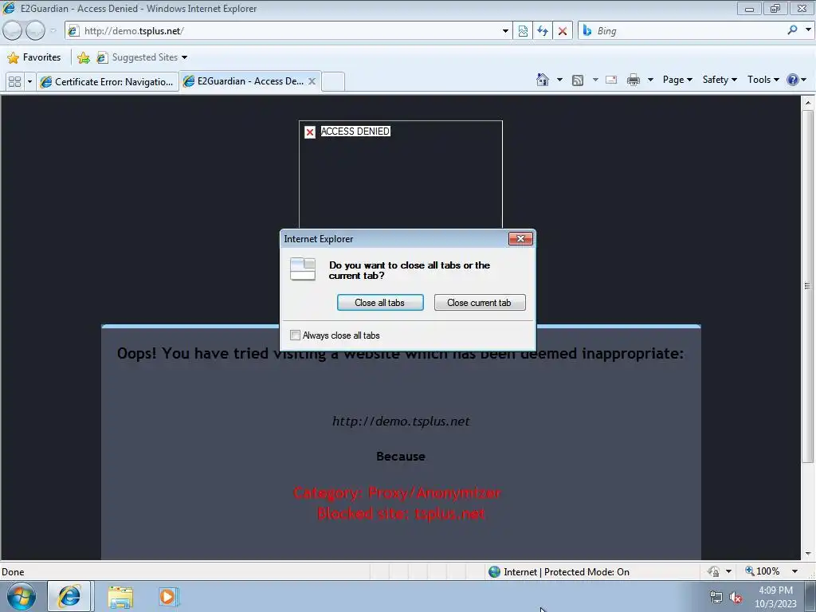
Task: Click the Quick Tabs grid icon
Action: (14, 82)
